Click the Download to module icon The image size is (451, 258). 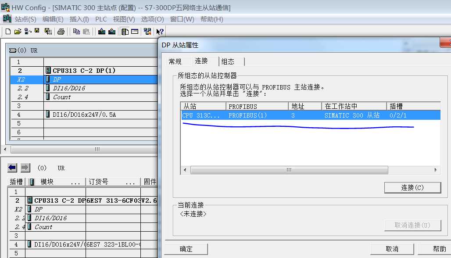[x=101, y=31]
